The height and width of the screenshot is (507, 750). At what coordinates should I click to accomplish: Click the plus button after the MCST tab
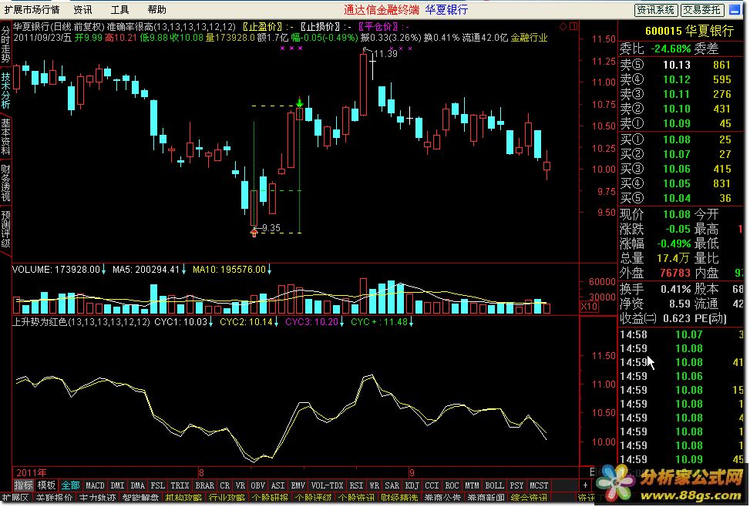(586, 485)
